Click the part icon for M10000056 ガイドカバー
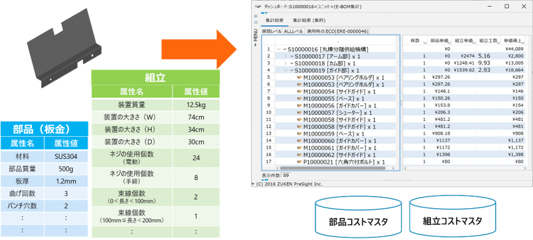533x240 pixels. (x=300, y=106)
